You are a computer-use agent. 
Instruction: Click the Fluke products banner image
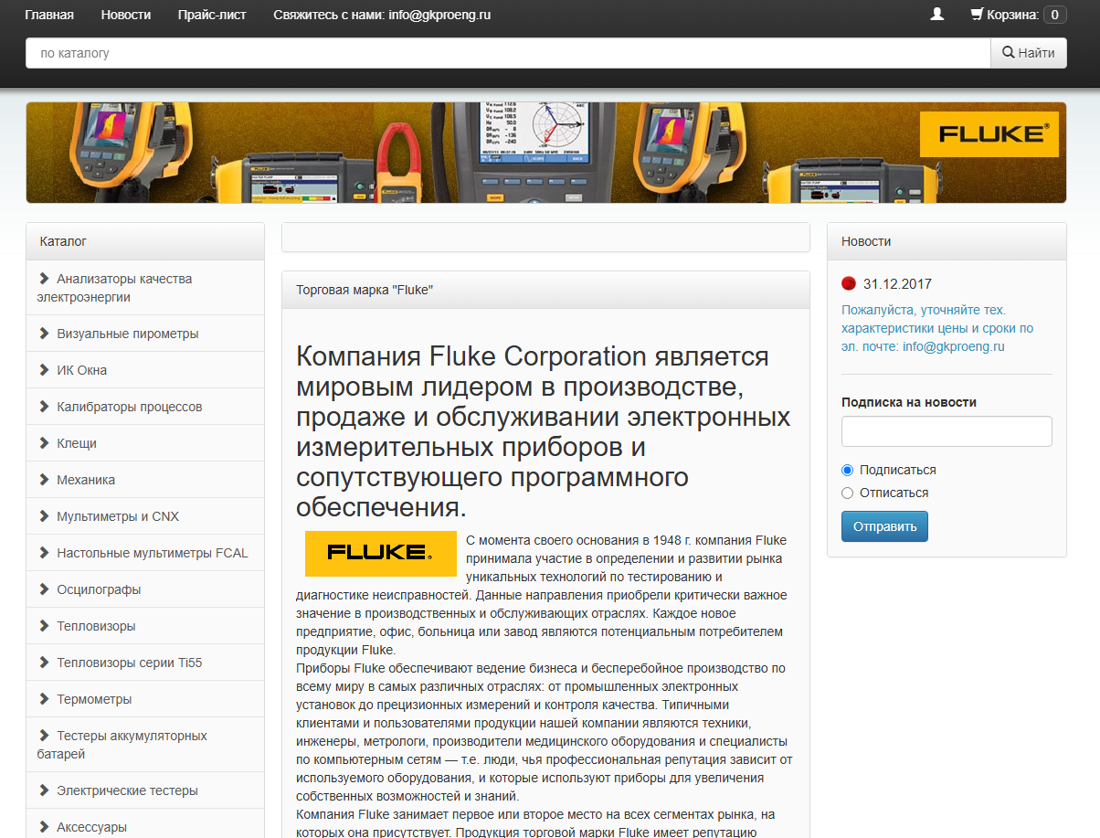tap(545, 153)
